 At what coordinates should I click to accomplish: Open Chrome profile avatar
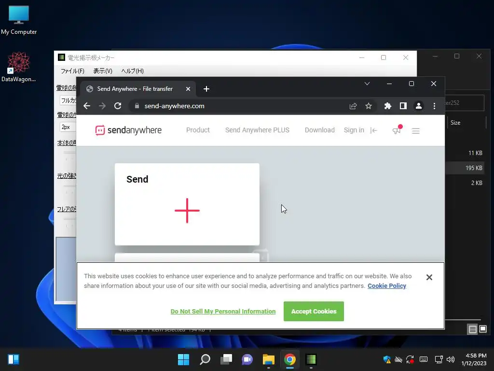(419, 106)
